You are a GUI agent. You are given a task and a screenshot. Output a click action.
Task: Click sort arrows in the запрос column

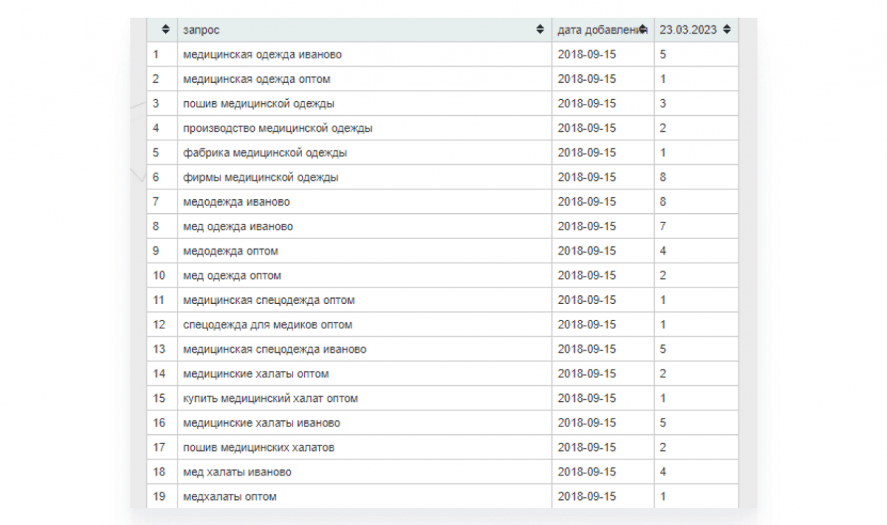tap(540, 30)
